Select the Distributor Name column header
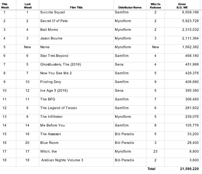202x174 pixels. click(130, 8)
